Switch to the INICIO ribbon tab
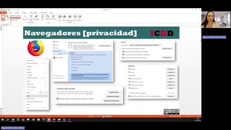The image size is (231, 130). [10, 13]
